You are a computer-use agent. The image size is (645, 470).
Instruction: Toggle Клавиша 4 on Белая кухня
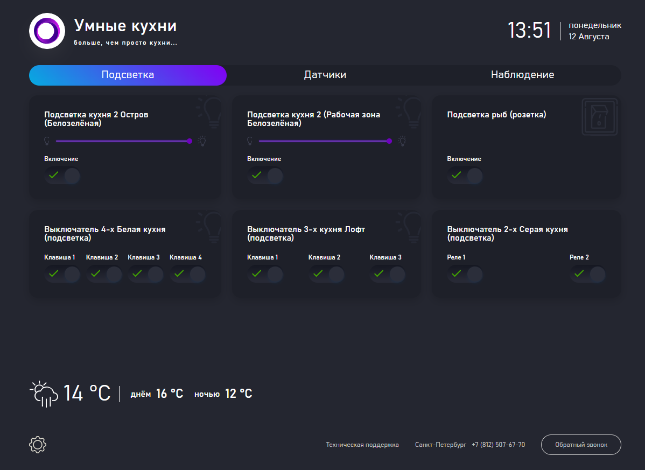click(x=187, y=274)
